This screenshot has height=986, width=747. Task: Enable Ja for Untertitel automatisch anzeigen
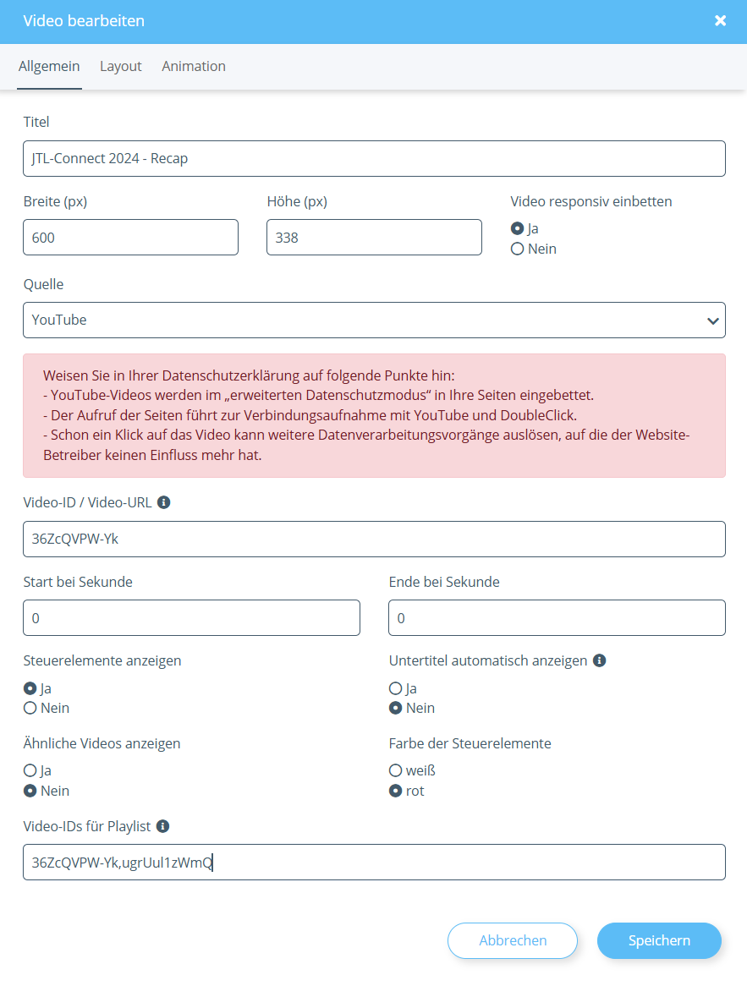pos(395,689)
